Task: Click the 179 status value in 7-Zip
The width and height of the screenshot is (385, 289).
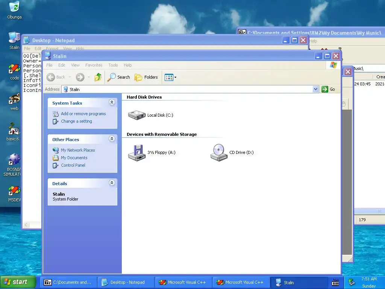Action: (x=362, y=220)
